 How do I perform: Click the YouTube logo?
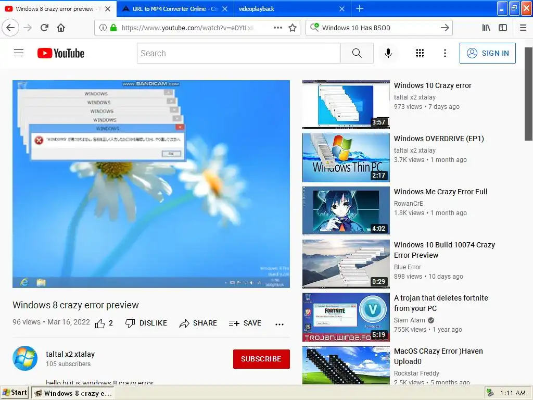coord(61,53)
